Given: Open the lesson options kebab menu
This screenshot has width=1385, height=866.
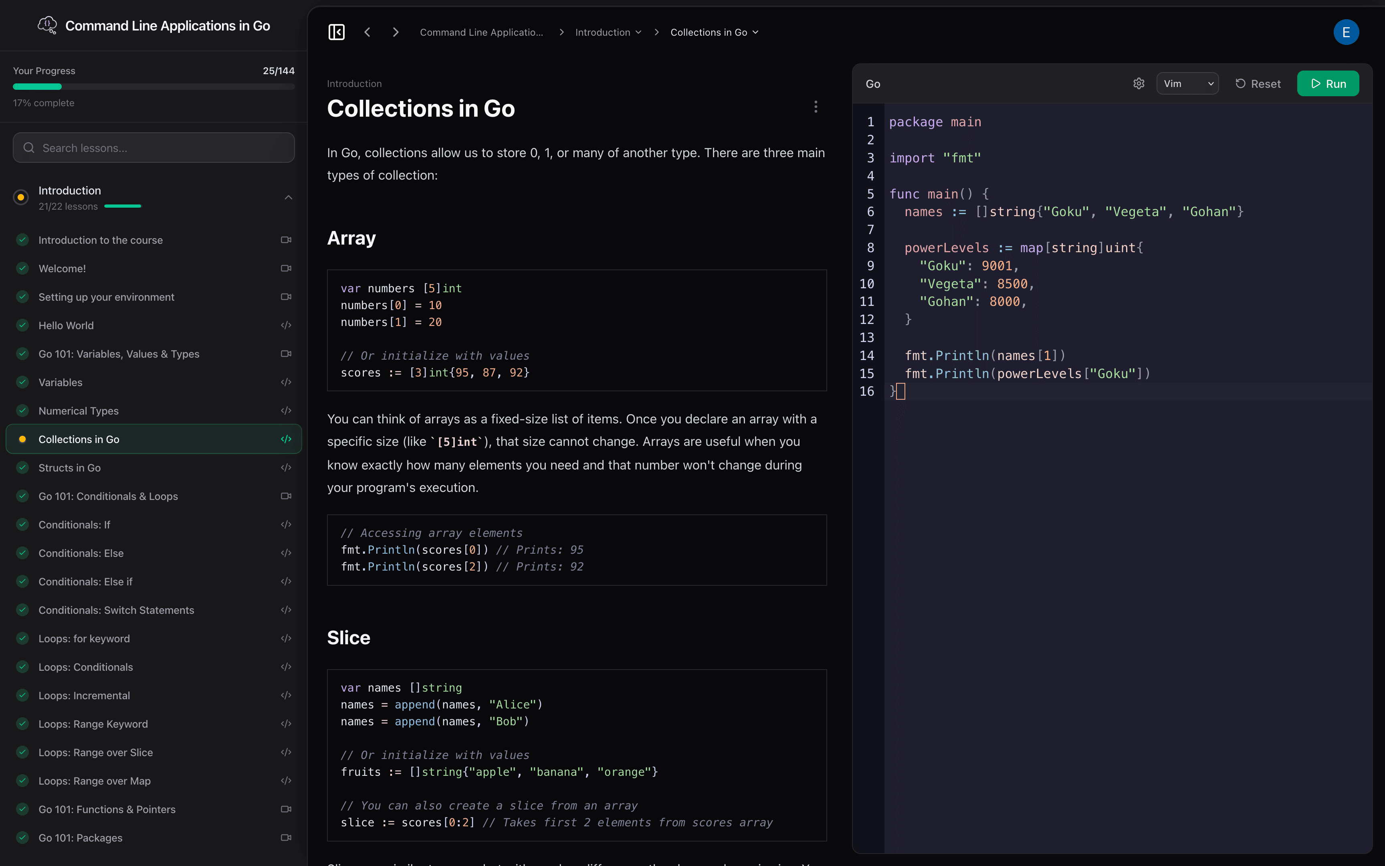Looking at the screenshot, I should (x=815, y=107).
